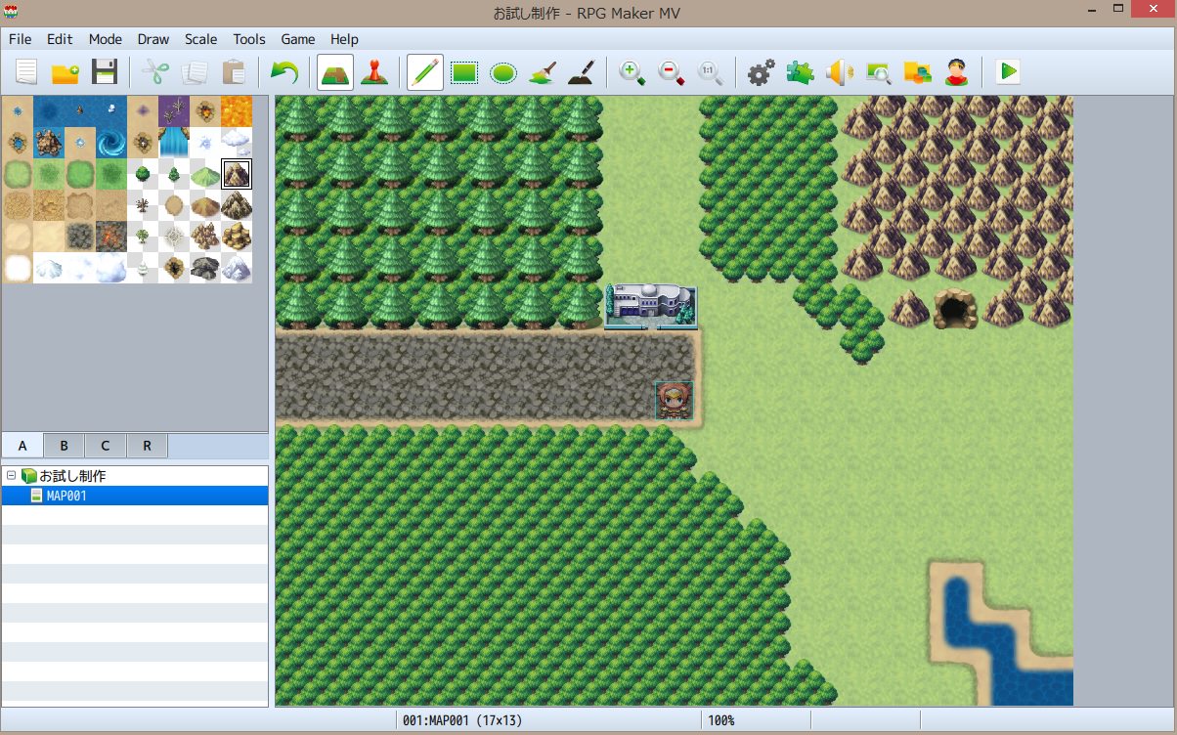Open the Game menu
The image size is (1177, 735).
click(x=298, y=39)
